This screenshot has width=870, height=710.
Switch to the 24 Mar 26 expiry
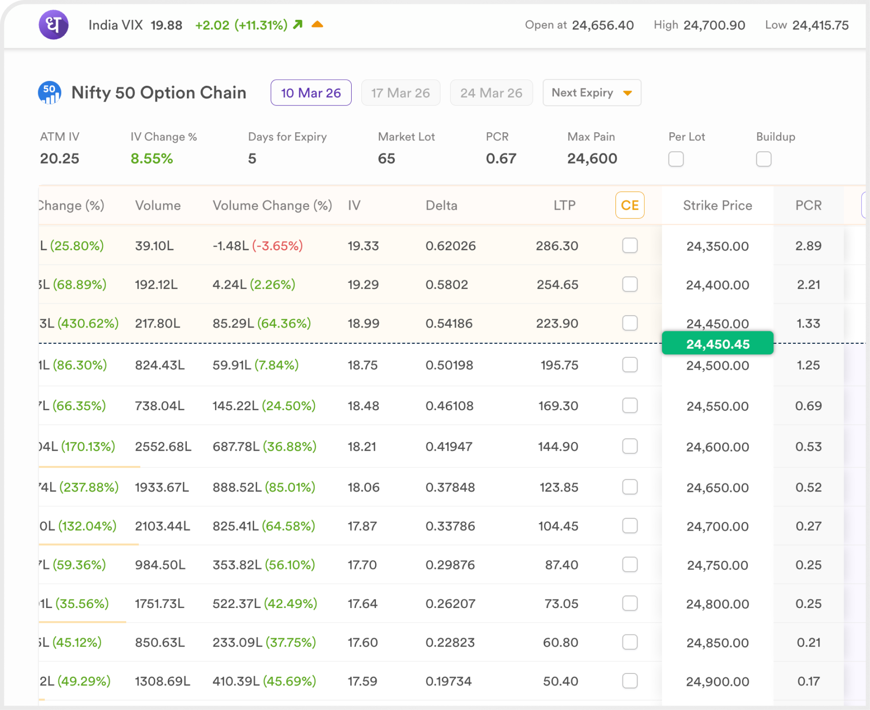491,93
